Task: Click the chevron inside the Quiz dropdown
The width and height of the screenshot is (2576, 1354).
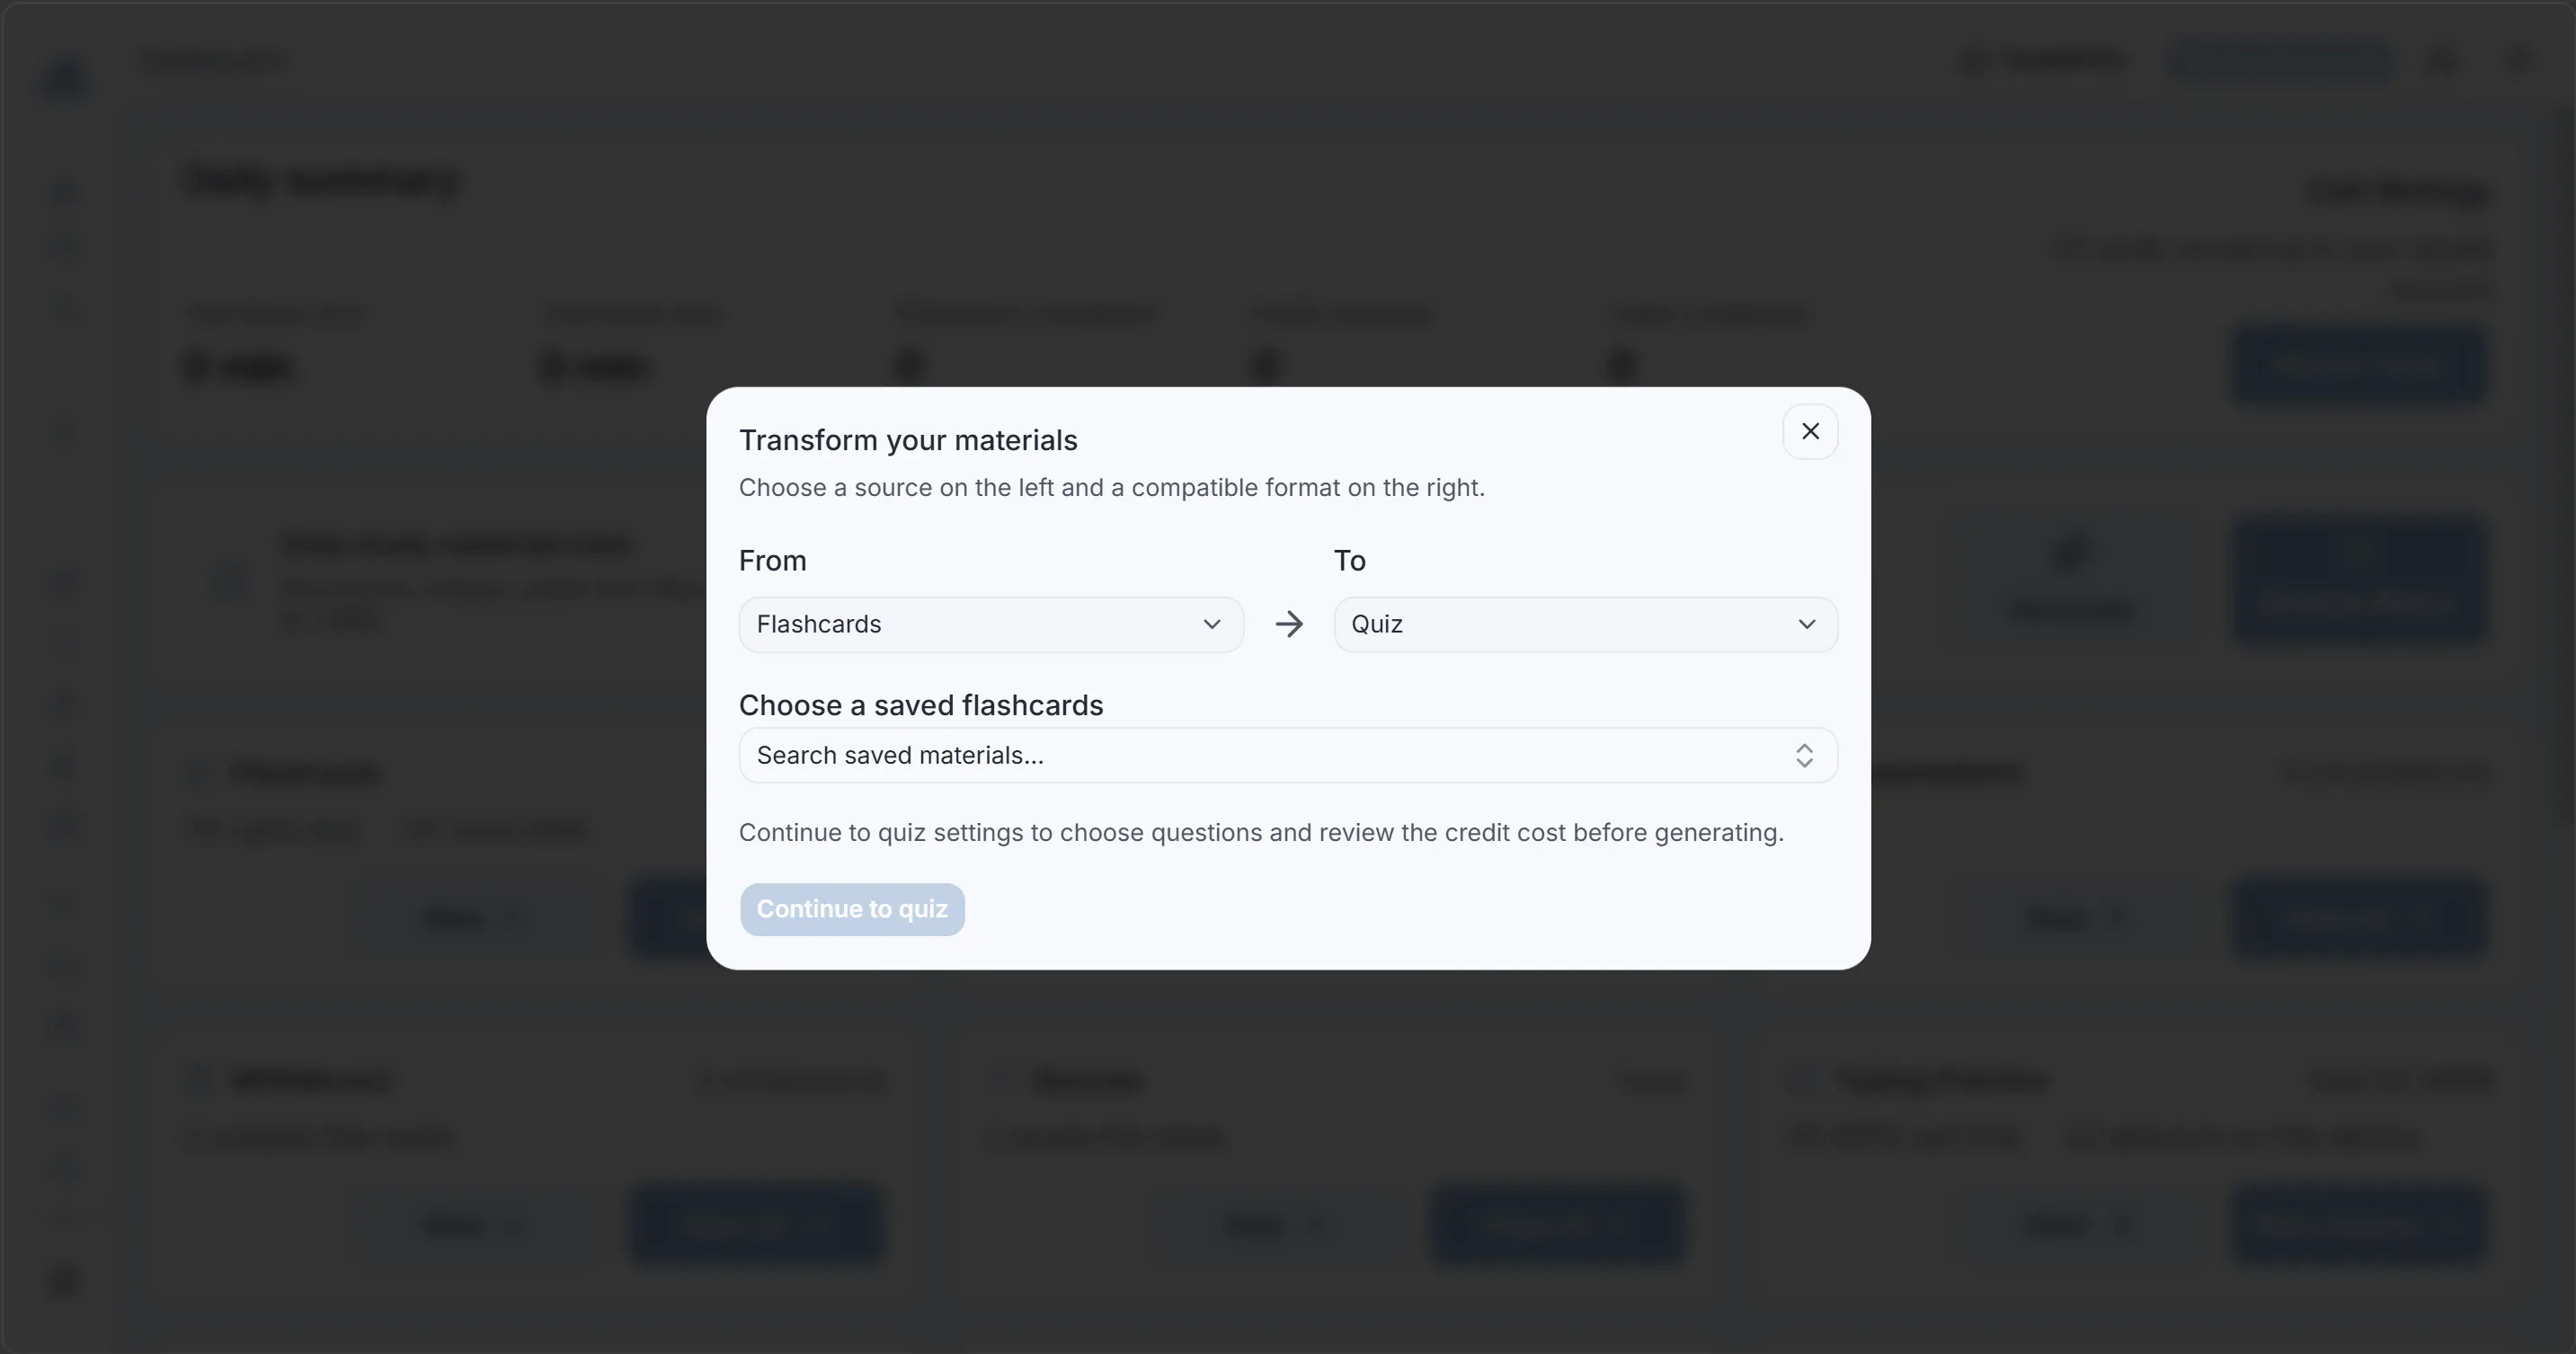Action: point(1806,624)
